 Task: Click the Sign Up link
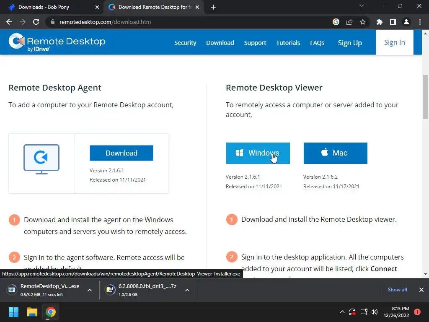click(x=350, y=43)
